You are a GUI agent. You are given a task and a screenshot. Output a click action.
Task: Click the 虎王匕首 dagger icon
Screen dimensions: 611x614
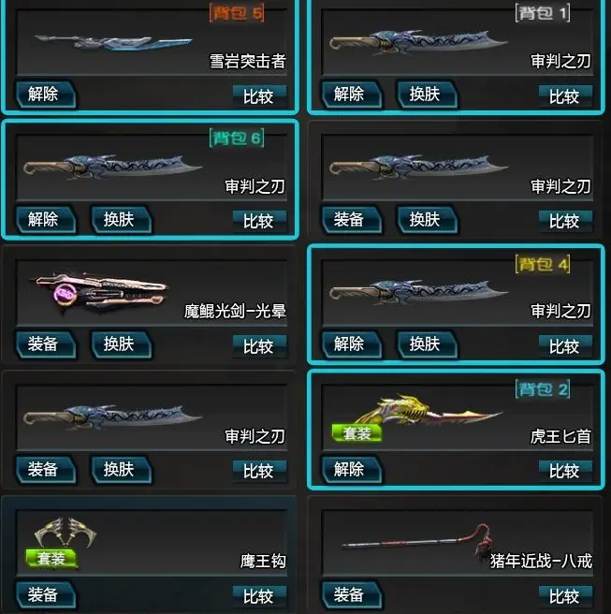pyautogui.click(x=429, y=411)
